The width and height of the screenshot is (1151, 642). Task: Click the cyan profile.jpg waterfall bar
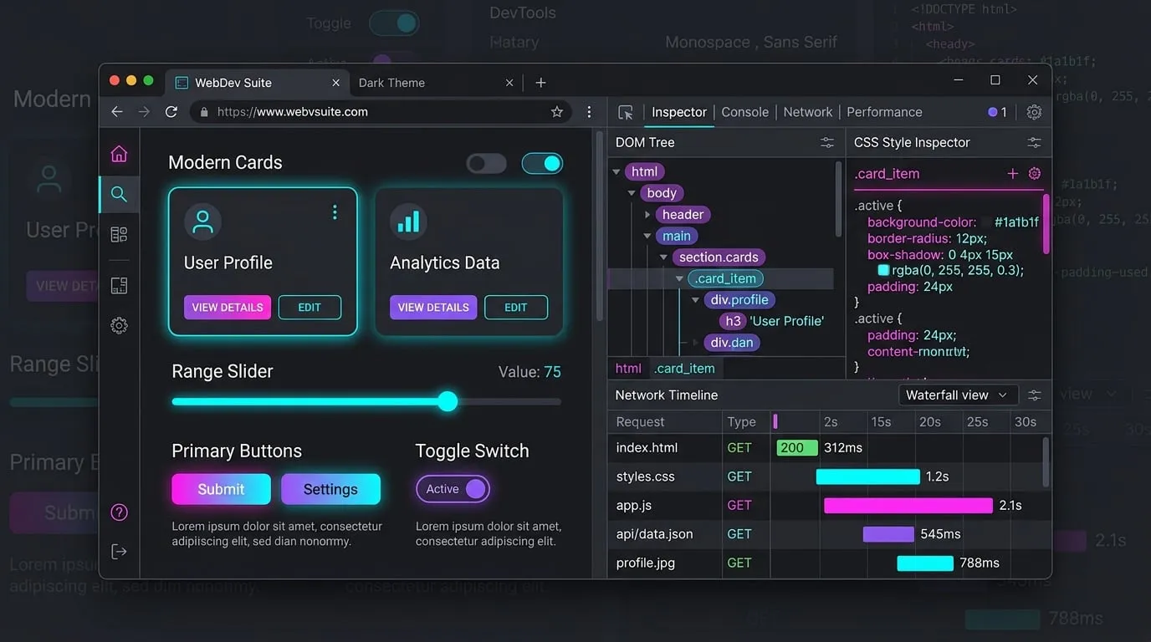925,563
